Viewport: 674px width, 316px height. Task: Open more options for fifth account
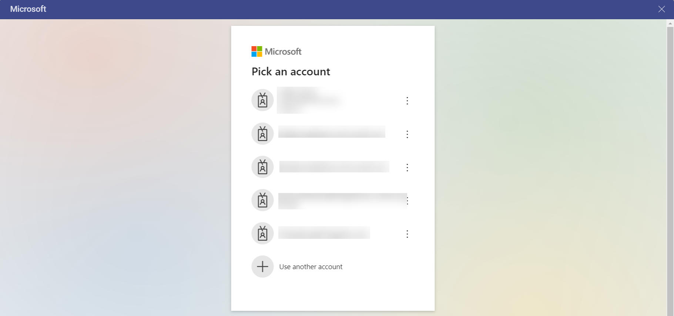tap(407, 234)
